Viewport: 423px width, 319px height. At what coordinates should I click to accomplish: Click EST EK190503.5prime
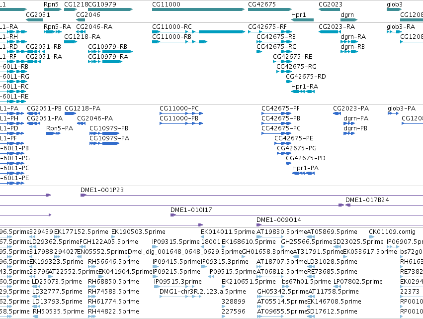pos(138,232)
